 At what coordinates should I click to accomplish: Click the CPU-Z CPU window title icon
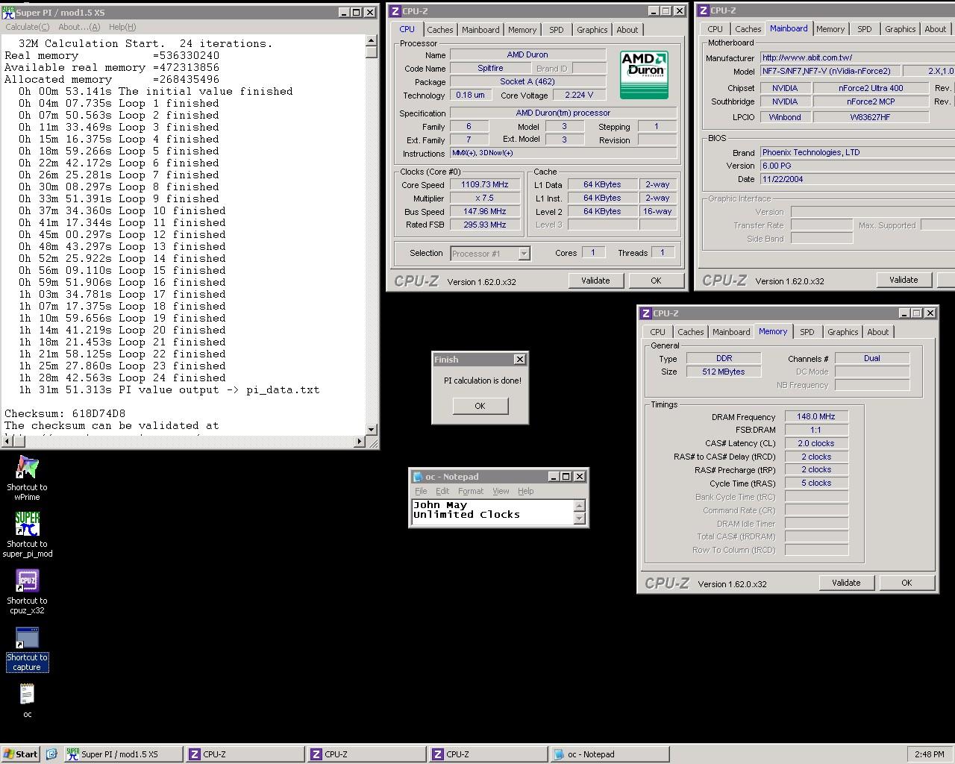tap(395, 11)
